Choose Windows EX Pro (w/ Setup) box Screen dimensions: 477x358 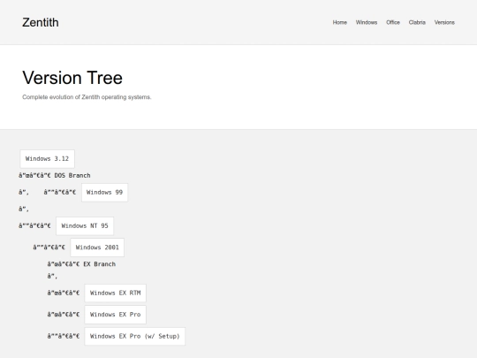tap(135, 337)
